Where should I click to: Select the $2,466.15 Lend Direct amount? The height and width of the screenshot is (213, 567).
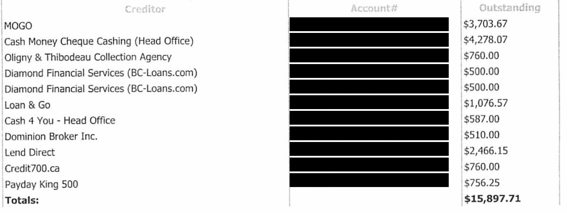(x=486, y=151)
